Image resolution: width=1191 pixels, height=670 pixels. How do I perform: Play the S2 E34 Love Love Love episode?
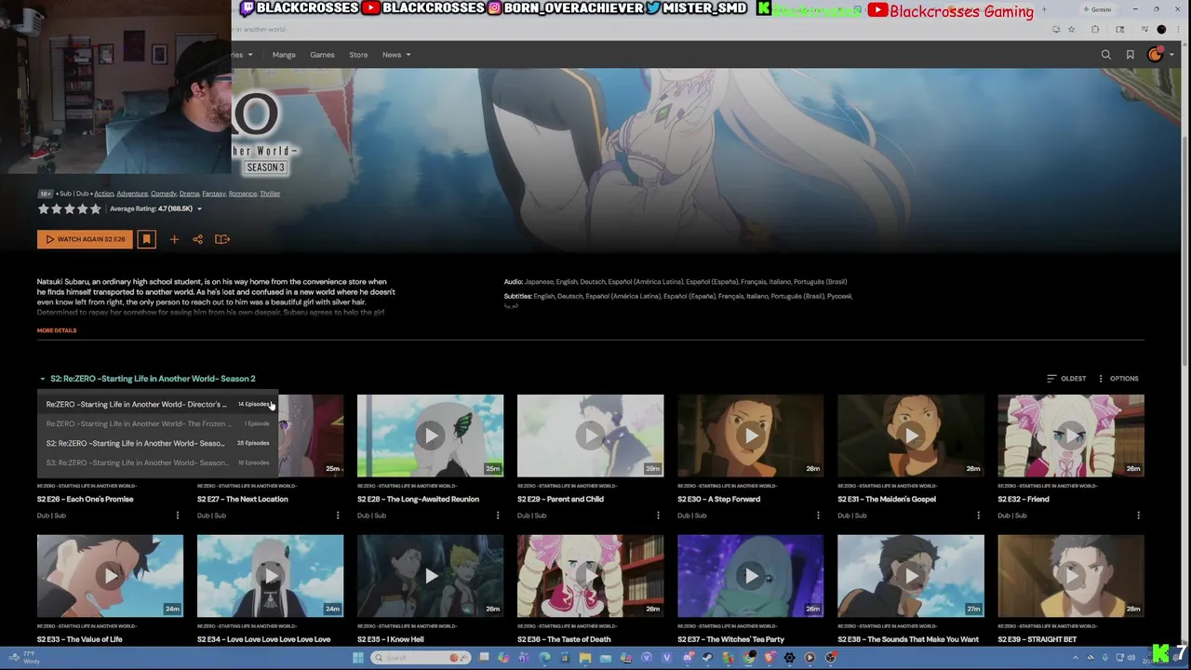270,575
